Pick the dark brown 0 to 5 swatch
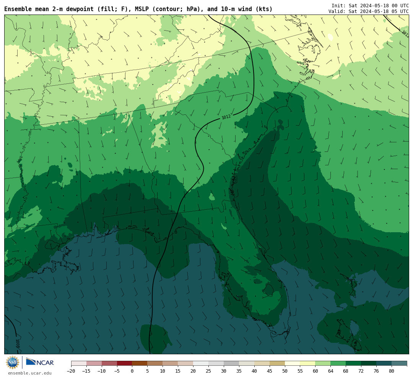Image resolution: width=413 pixels, height=378 pixels. pyautogui.click(x=140, y=363)
